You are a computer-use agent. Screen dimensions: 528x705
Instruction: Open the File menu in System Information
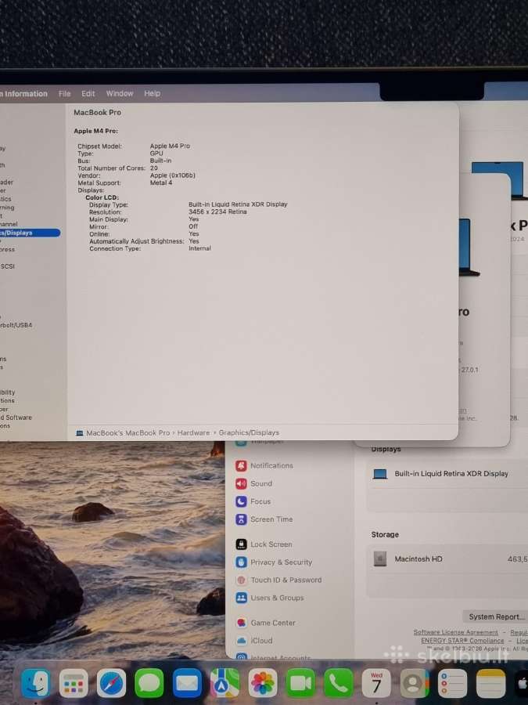(65, 93)
